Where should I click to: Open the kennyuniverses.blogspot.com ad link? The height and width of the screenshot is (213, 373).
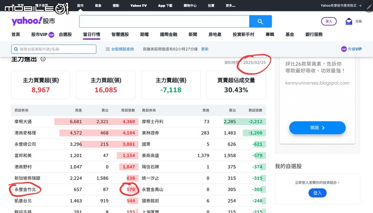pos(317,83)
